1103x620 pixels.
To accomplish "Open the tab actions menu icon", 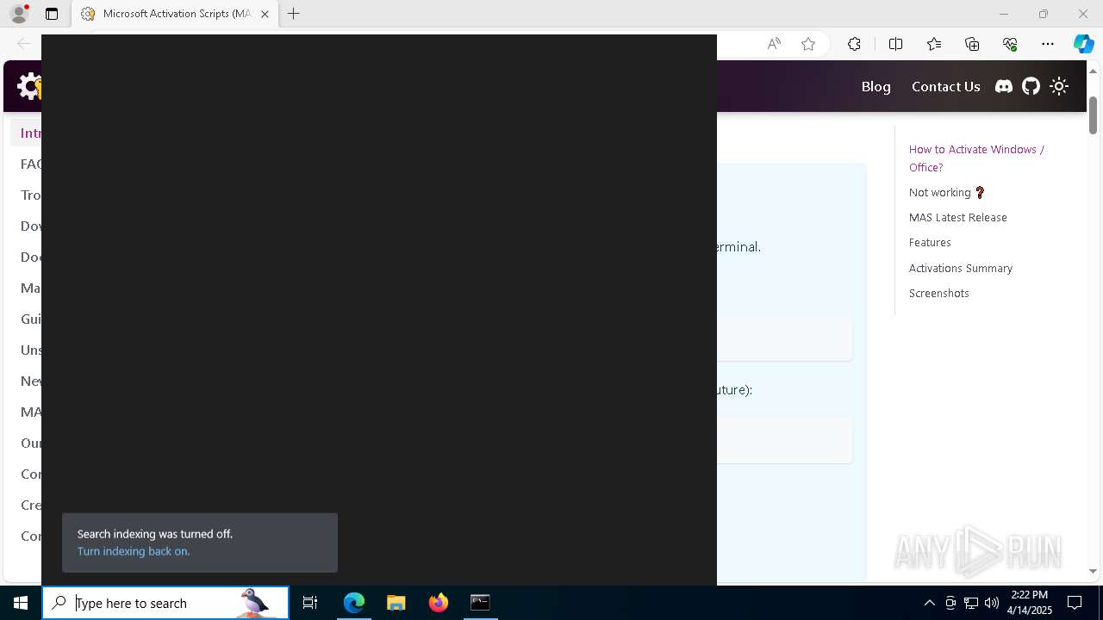I will click(x=52, y=14).
